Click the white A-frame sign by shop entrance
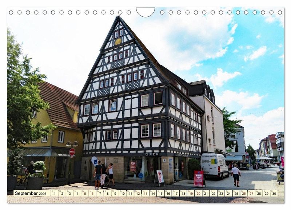291x210 pixels. pyautogui.click(x=160, y=177)
